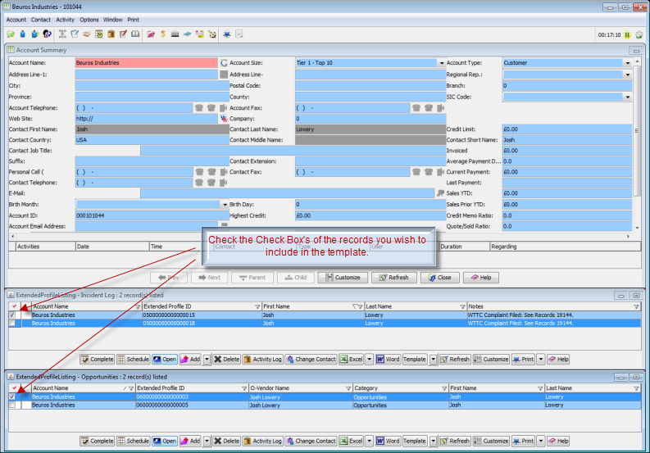Image resolution: width=650 pixels, height=453 pixels.
Task: Click the Account Name filter icon in Incident Log
Action: tap(138, 306)
